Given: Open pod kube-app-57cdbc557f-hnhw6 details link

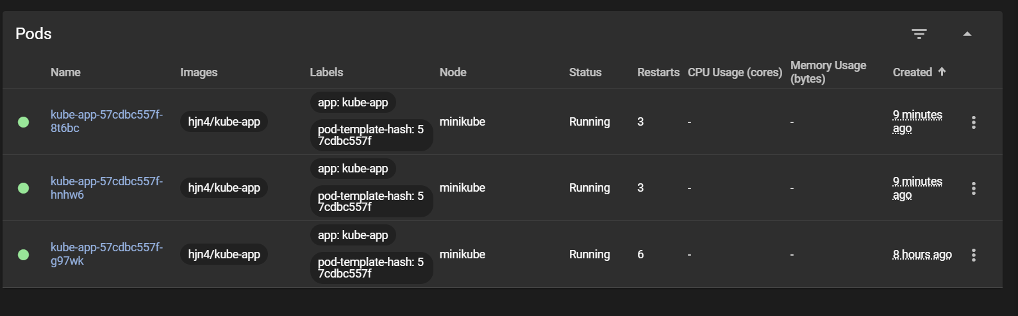Looking at the screenshot, I should 106,188.
